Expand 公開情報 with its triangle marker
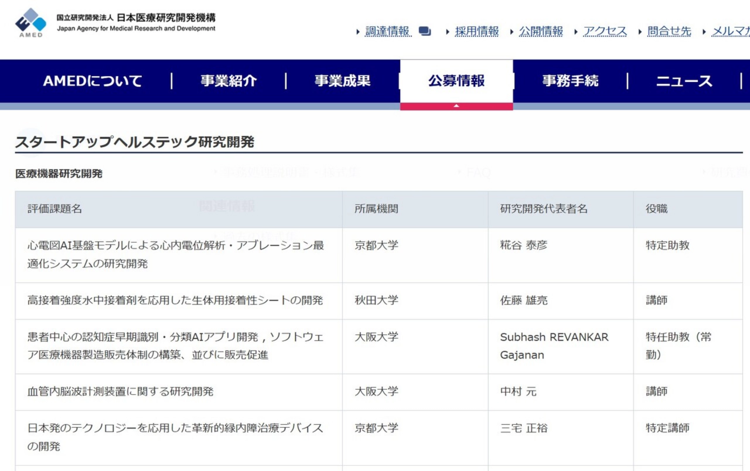The width and height of the screenshot is (750, 471). pos(512,31)
